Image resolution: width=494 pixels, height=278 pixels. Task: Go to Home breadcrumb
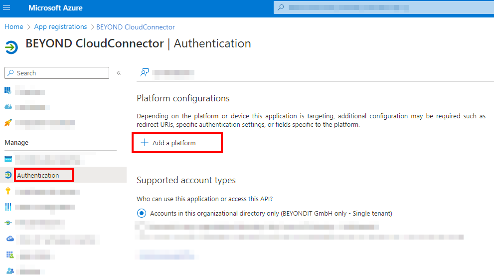tap(14, 27)
